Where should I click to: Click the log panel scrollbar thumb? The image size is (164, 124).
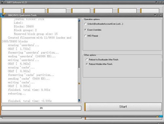pos(79,45)
